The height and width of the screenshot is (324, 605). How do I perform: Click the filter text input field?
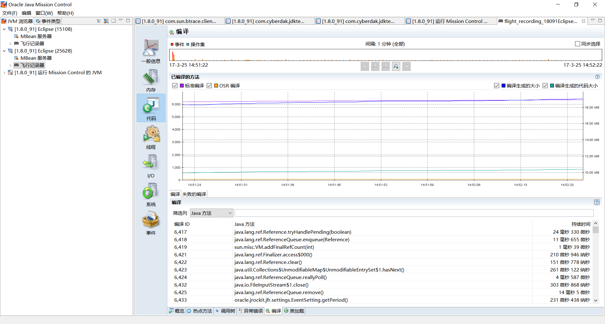tap(414, 213)
